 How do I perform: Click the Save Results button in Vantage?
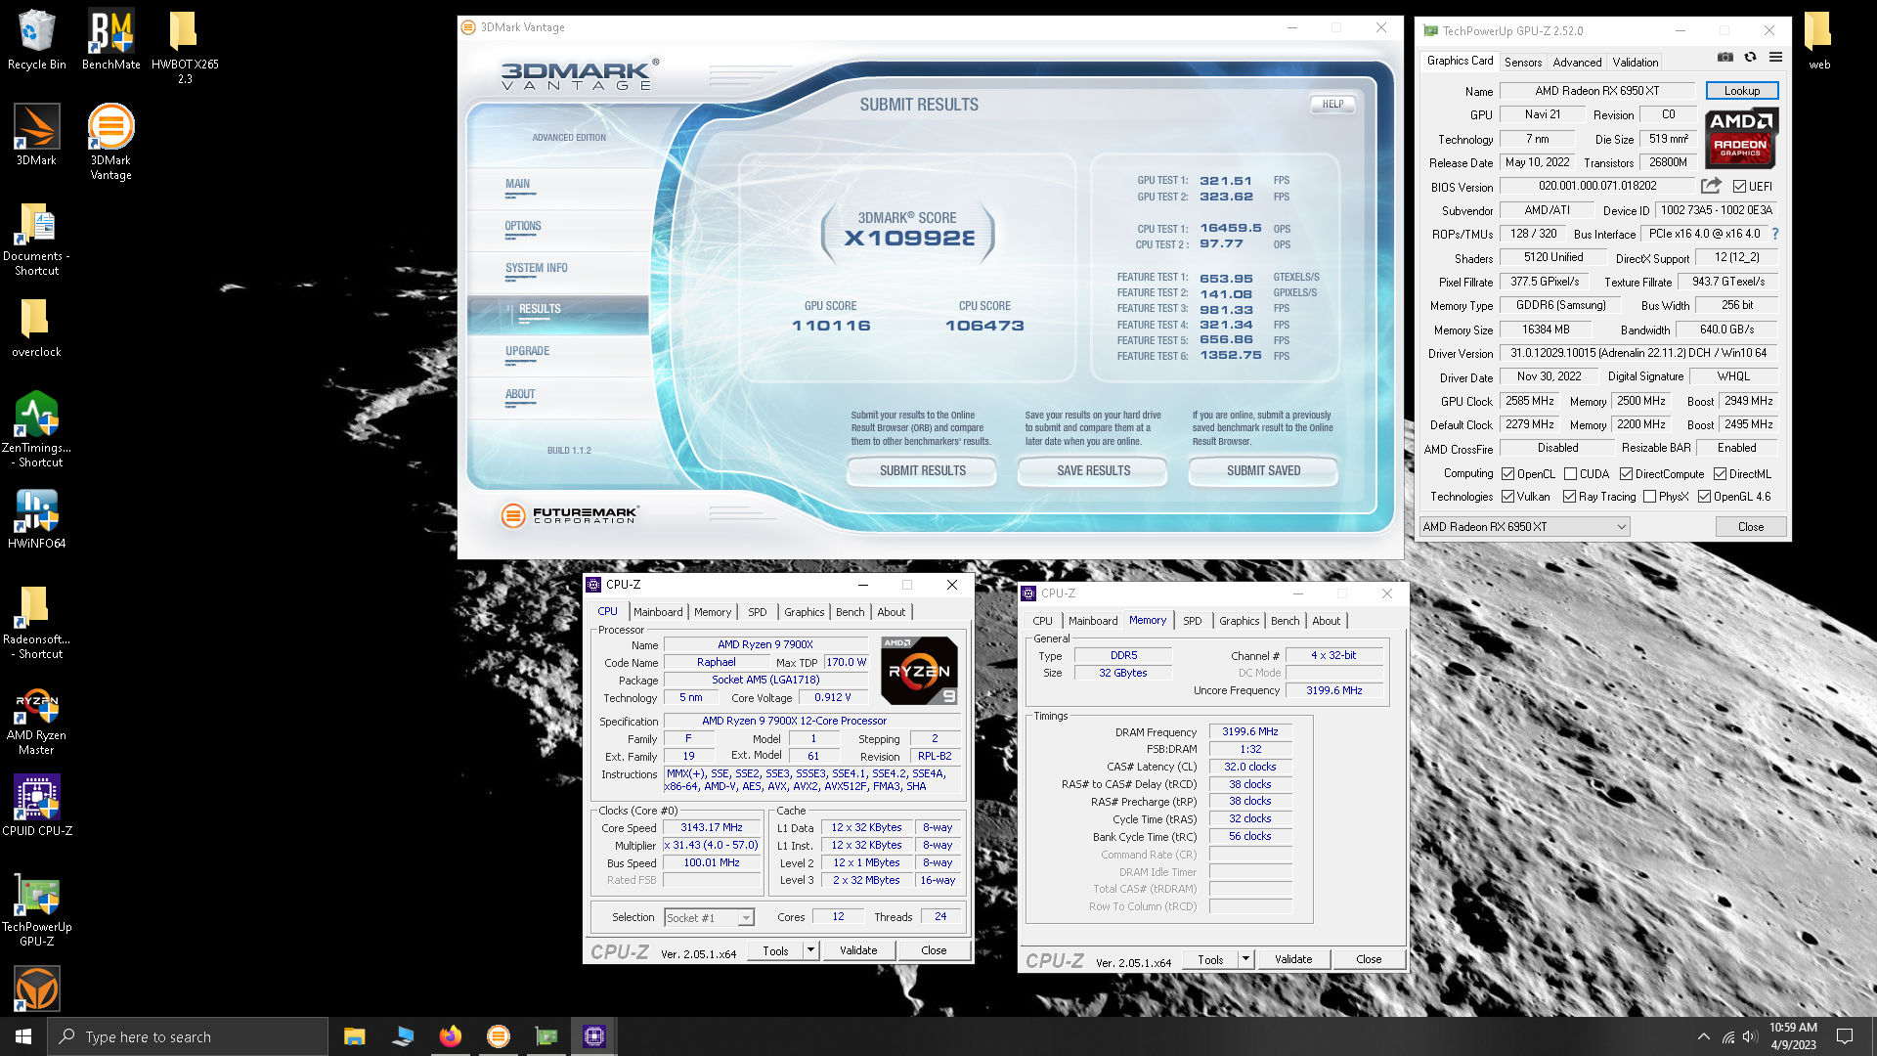(x=1093, y=470)
